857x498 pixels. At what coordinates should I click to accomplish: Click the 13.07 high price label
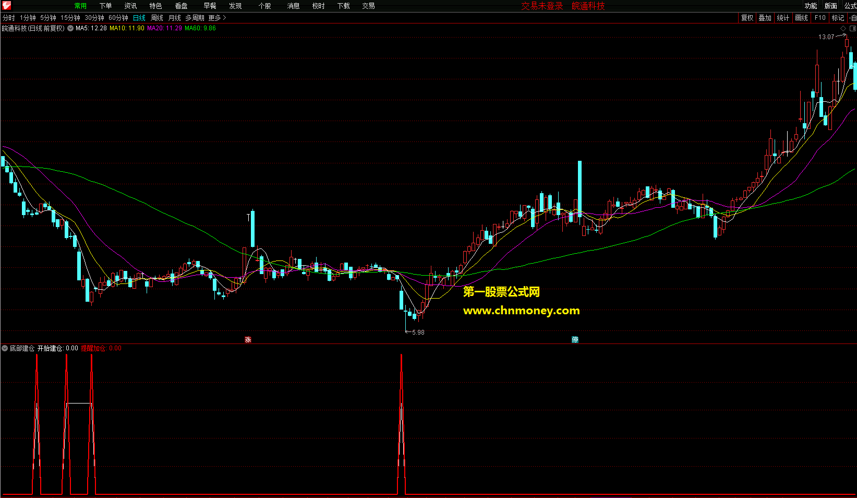click(826, 37)
